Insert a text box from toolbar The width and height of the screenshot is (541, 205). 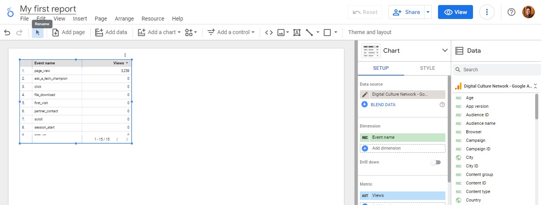(x=297, y=33)
